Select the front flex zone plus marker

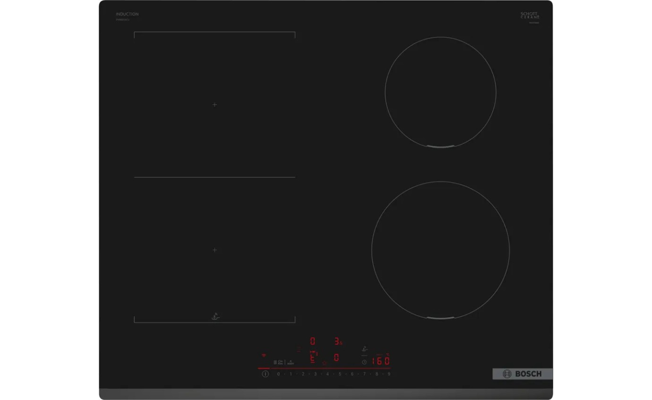214,250
